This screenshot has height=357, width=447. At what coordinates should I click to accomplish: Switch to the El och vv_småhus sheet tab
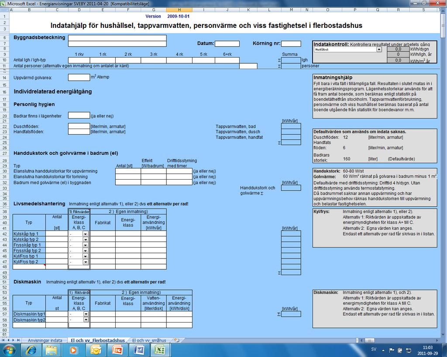coord(149,340)
